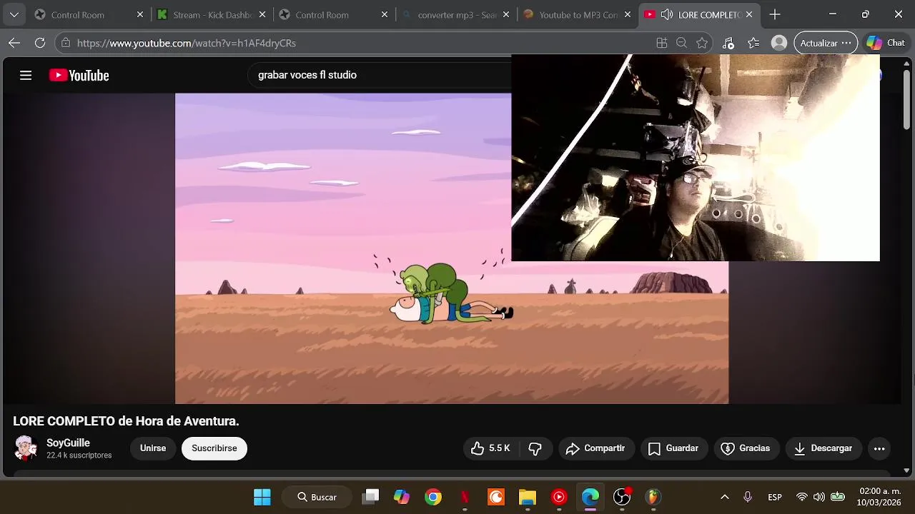
Task: Click the taskbar Buscar search box
Action: pos(317,497)
